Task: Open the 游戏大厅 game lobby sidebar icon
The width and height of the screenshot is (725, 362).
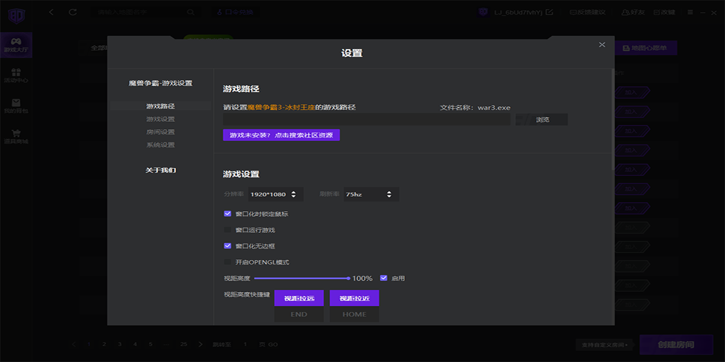Action: click(x=16, y=44)
